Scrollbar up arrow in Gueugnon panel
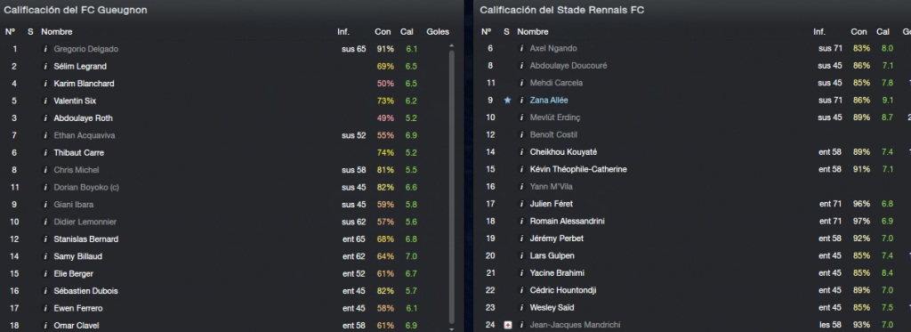 [451, 45]
